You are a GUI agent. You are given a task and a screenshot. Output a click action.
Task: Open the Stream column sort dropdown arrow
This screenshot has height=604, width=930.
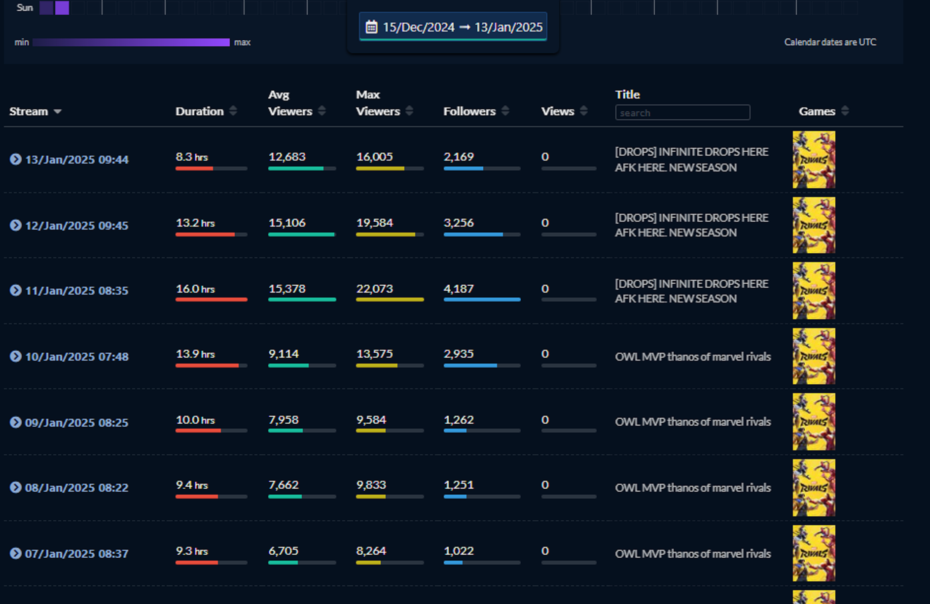pyautogui.click(x=58, y=111)
